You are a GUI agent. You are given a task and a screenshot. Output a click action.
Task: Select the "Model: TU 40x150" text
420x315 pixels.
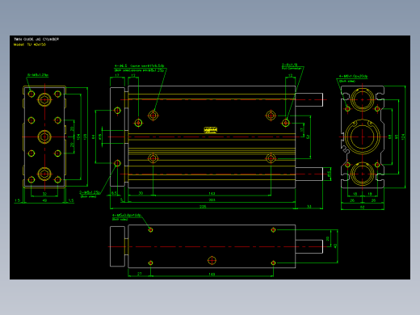(x=30, y=44)
